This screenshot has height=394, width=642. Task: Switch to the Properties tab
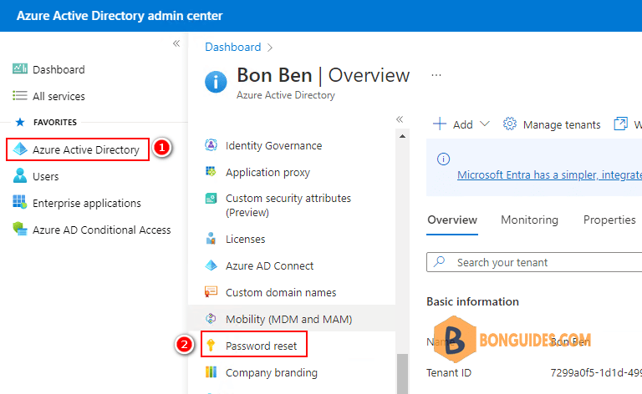(x=609, y=220)
